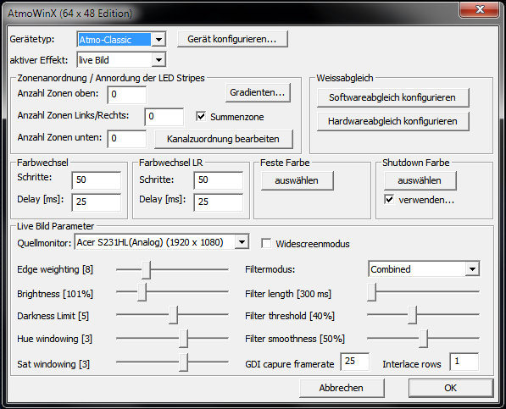The height and width of the screenshot is (409, 506).
Task: Click the GDI capure framerate field
Action: [x=354, y=362]
